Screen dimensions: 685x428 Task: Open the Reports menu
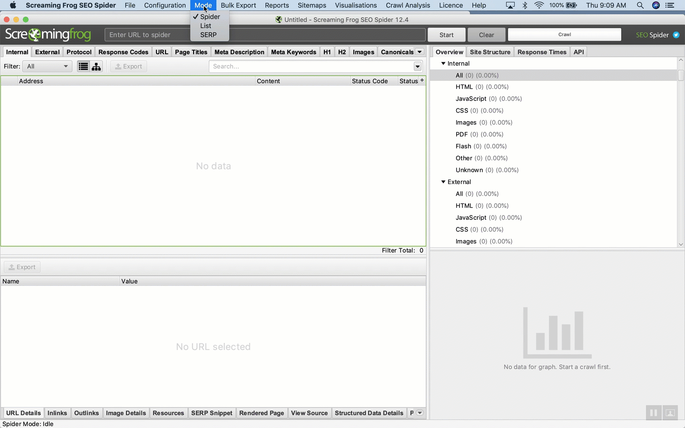click(277, 5)
